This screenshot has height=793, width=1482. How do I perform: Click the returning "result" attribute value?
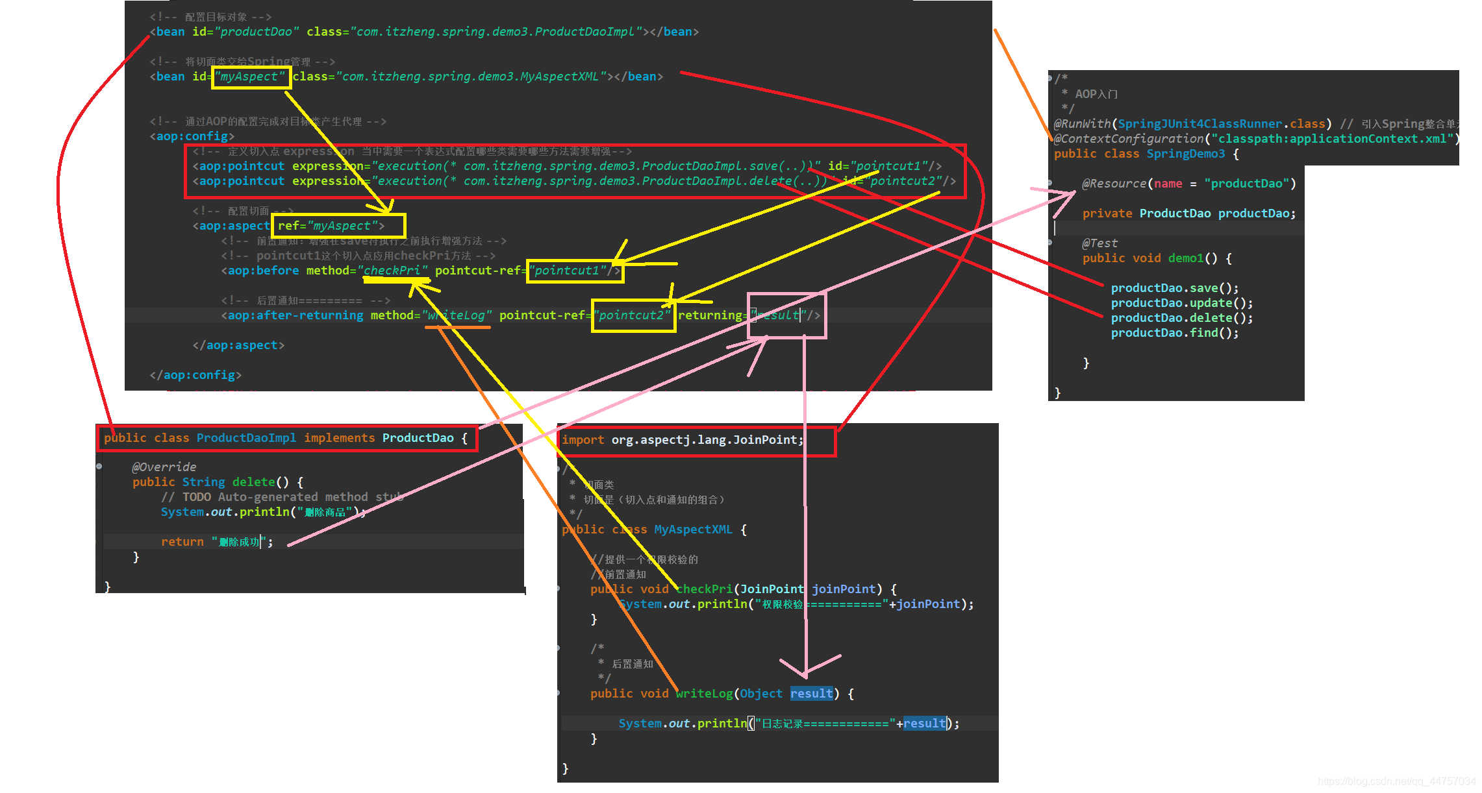pyautogui.click(x=778, y=315)
